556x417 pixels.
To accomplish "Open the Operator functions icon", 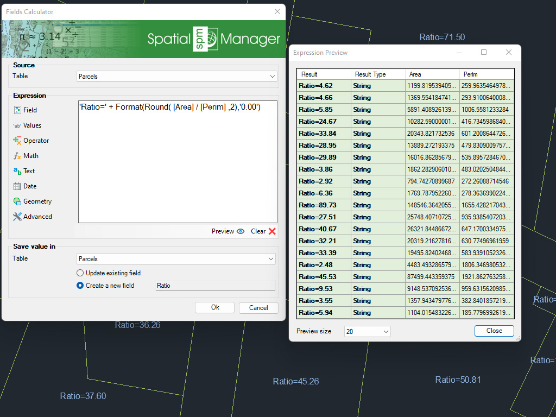I will click(17, 141).
